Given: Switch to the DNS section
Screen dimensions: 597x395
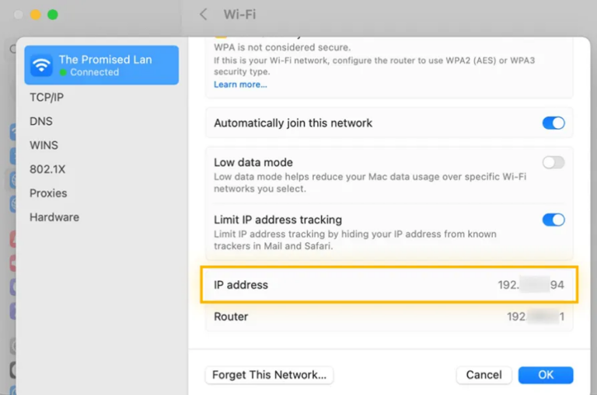Looking at the screenshot, I should [41, 121].
